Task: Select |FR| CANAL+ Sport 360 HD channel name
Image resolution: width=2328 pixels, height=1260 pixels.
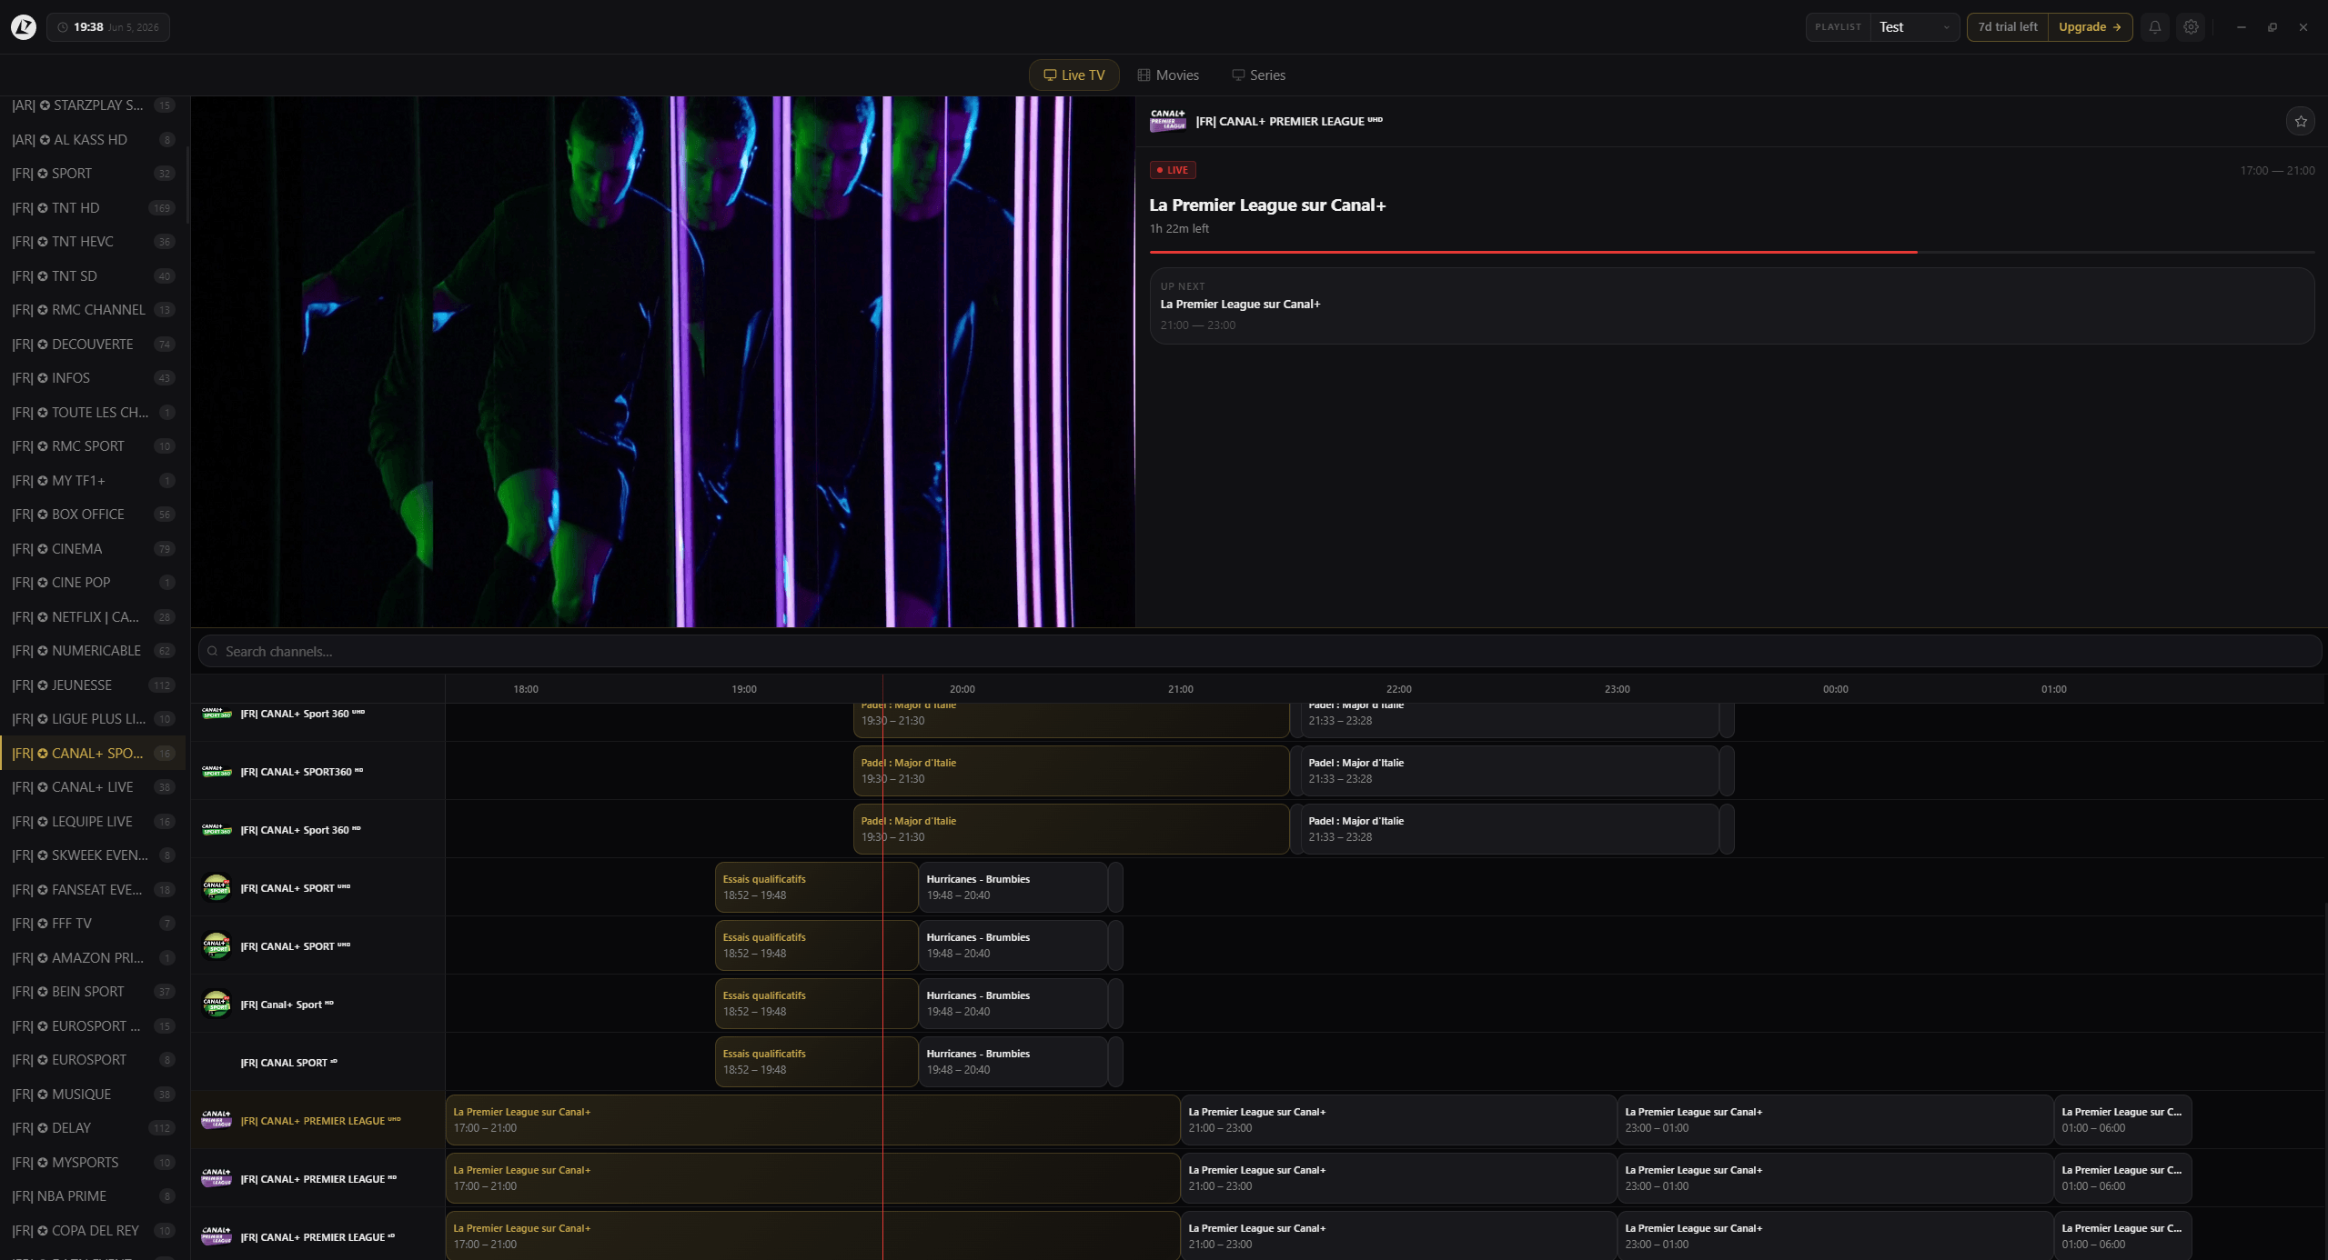Action: pyautogui.click(x=300, y=830)
